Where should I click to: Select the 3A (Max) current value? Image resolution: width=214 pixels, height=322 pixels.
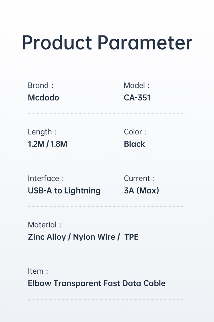click(141, 191)
